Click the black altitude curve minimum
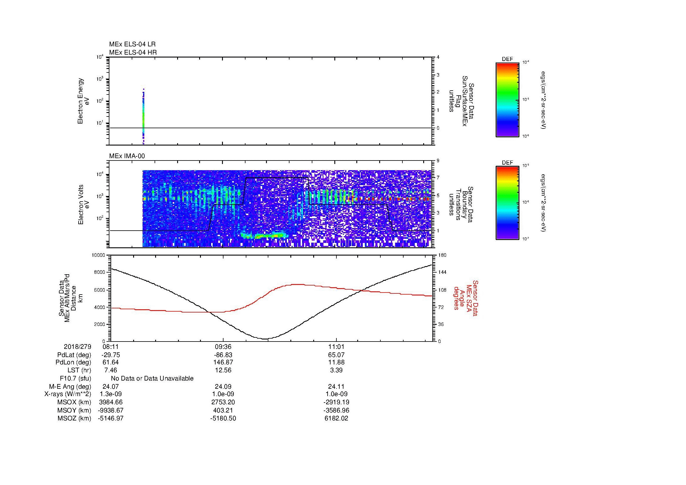The image size is (686, 485). (265, 339)
